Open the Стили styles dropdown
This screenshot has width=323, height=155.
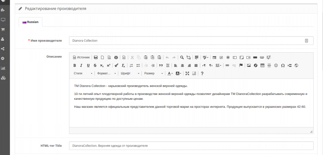pyautogui.click(x=83, y=74)
